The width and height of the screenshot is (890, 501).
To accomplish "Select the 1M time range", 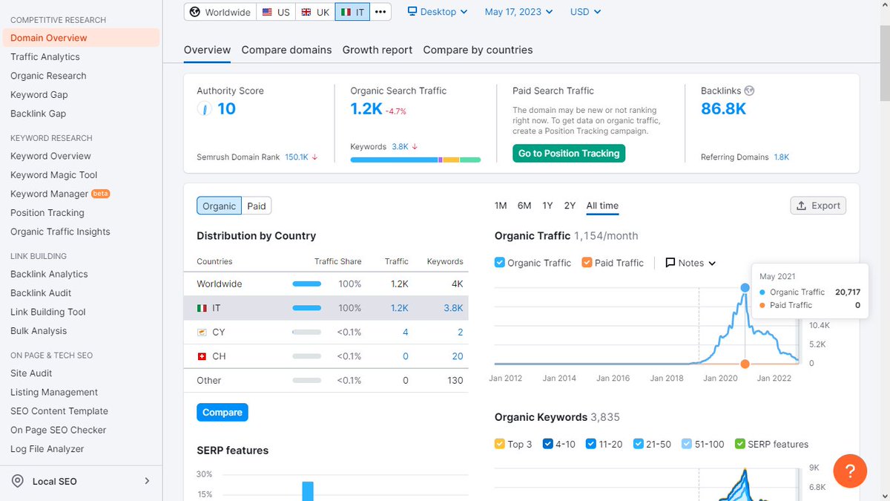I will (x=501, y=206).
